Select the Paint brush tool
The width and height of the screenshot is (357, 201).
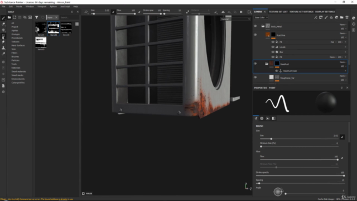(3, 18)
